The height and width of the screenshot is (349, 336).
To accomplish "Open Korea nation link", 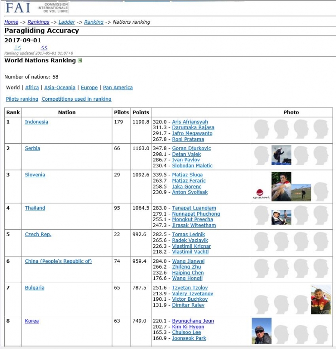I will (32, 321).
